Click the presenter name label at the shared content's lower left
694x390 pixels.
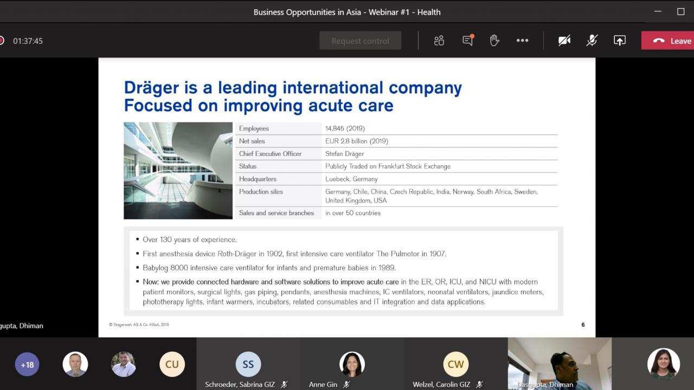tap(22, 326)
